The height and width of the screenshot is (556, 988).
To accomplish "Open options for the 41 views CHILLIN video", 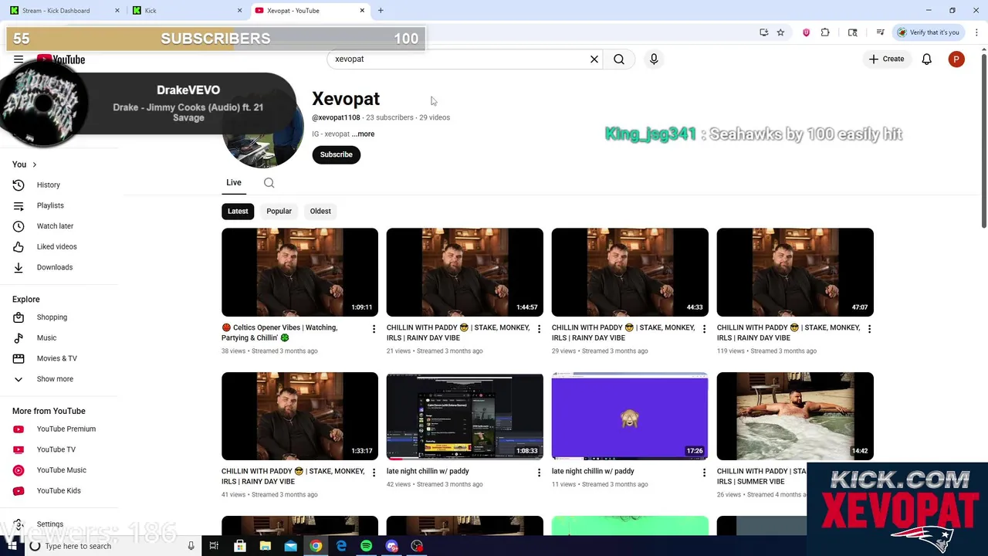I will point(374,473).
